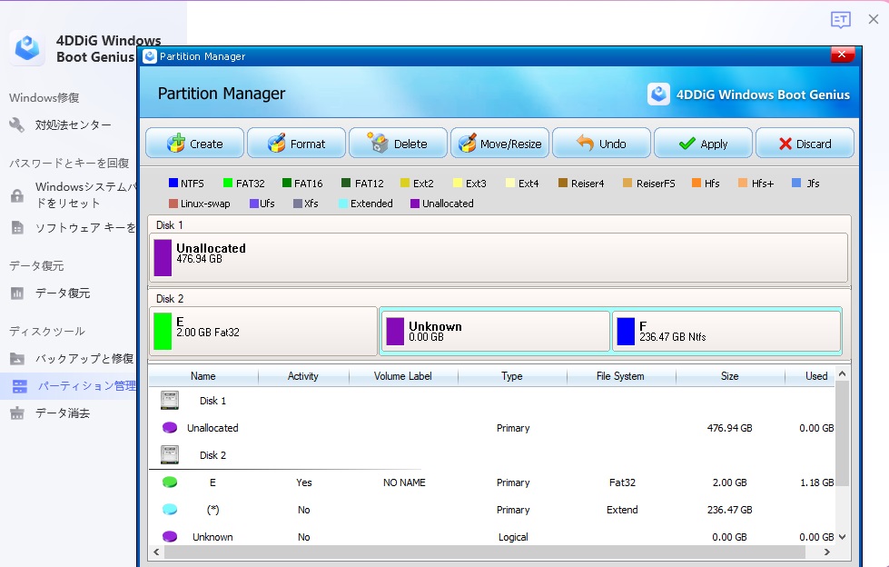The height and width of the screenshot is (567, 889).
Task: Click the Undo button
Action: pyautogui.click(x=601, y=143)
